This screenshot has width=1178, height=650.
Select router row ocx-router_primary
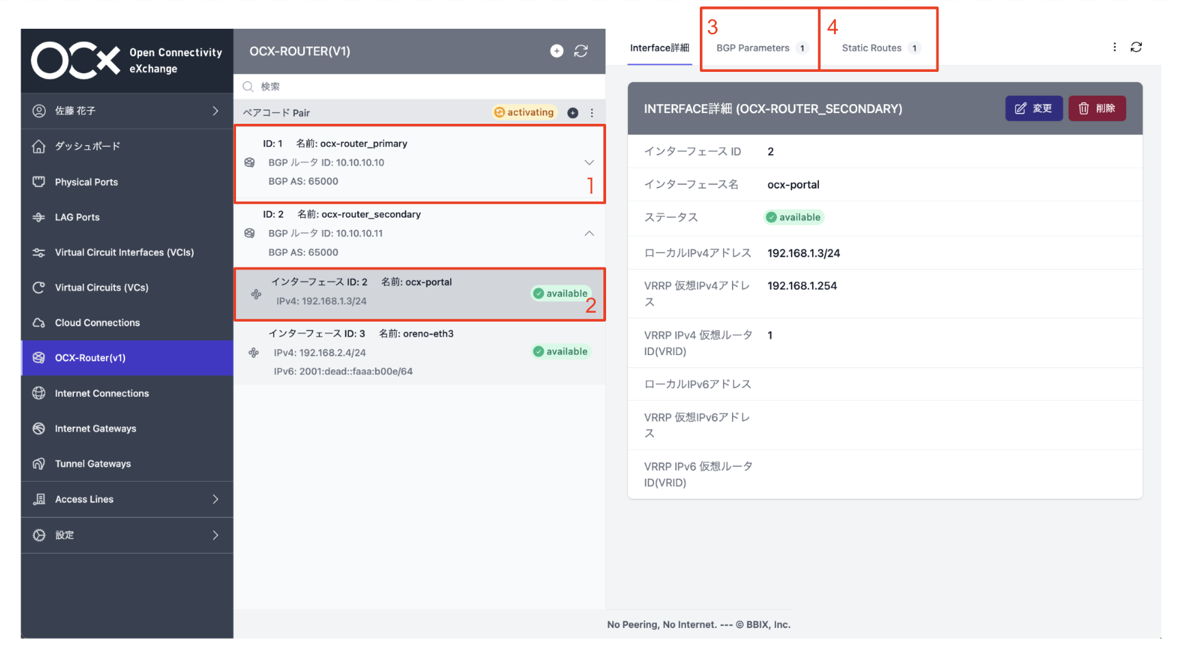[419, 163]
